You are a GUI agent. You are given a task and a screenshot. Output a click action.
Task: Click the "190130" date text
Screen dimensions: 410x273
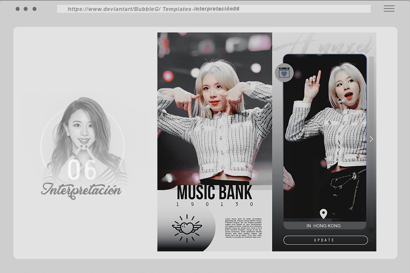(x=215, y=204)
